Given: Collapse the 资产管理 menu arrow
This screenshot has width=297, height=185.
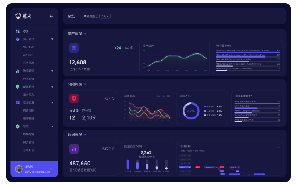Looking at the screenshot, I should coord(52,39).
